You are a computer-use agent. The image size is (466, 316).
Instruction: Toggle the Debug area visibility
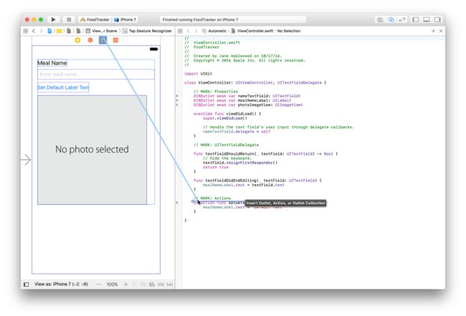point(427,19)
